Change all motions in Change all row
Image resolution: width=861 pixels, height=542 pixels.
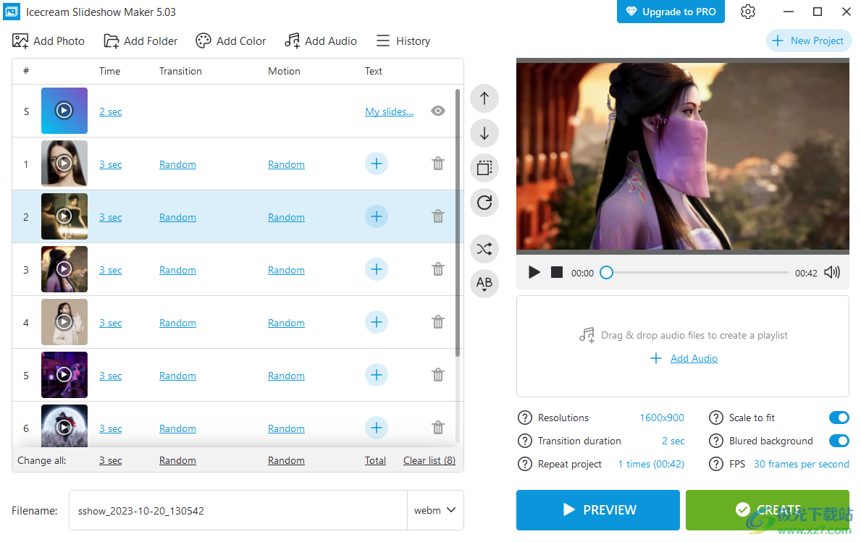(x=286, y=460)
